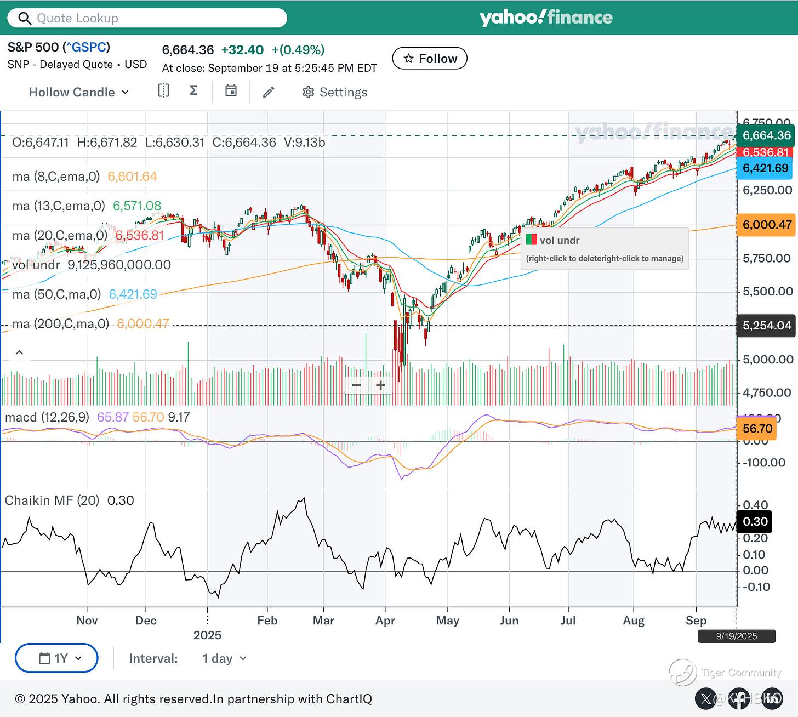
Task: Click the Apr label on the time axis
Action: (x=385, y=621)
